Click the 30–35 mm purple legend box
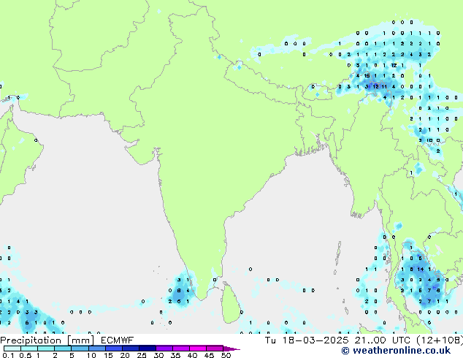Screen dimensions: 463x358 point(164,349)
